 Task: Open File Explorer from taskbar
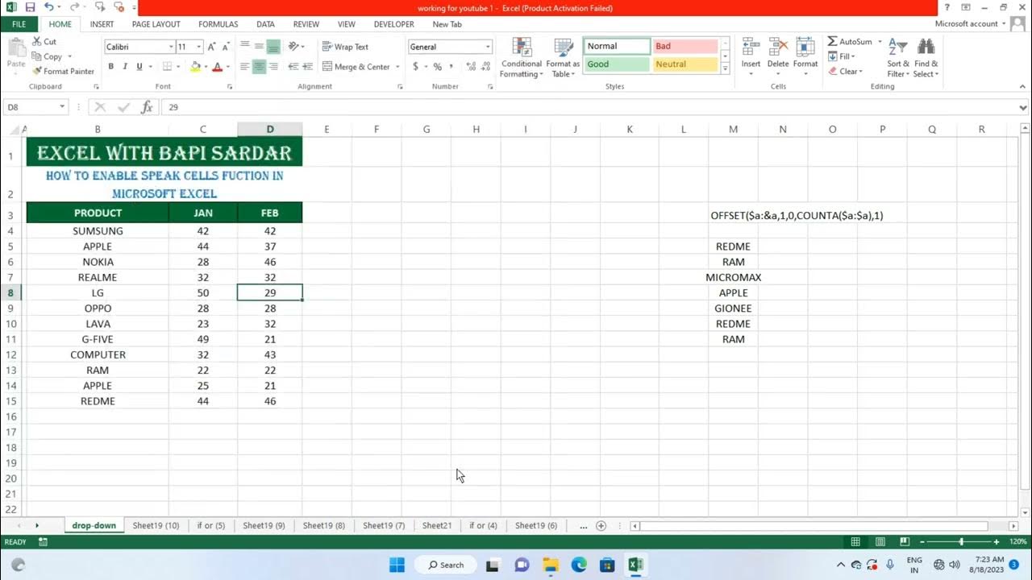[x=550, y=565]
